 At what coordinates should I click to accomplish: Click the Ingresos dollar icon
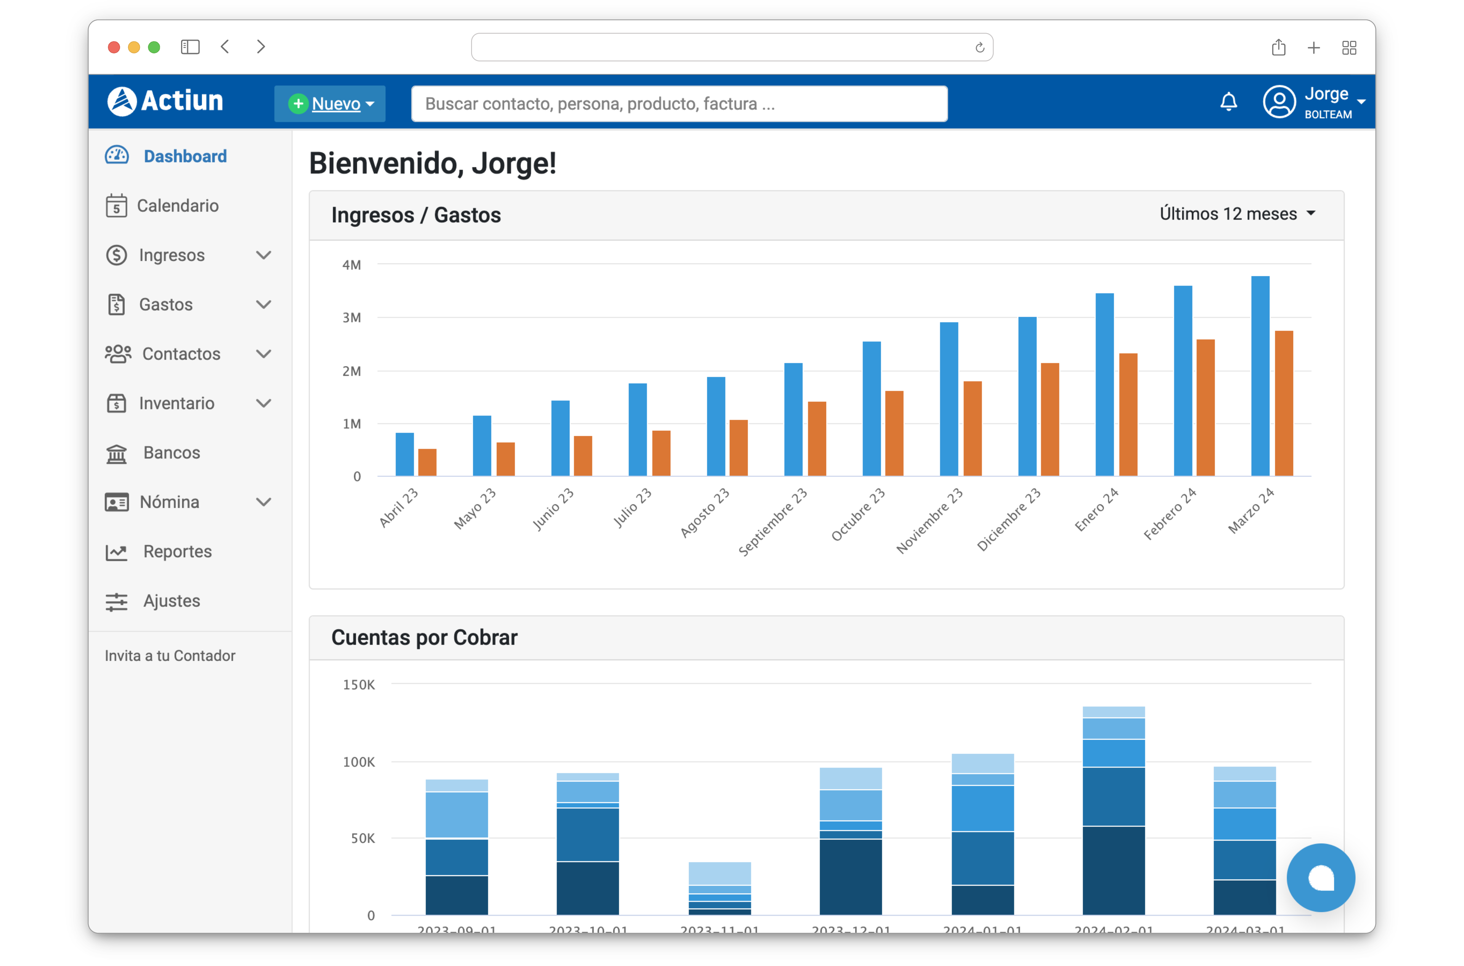tap(117, 255)
